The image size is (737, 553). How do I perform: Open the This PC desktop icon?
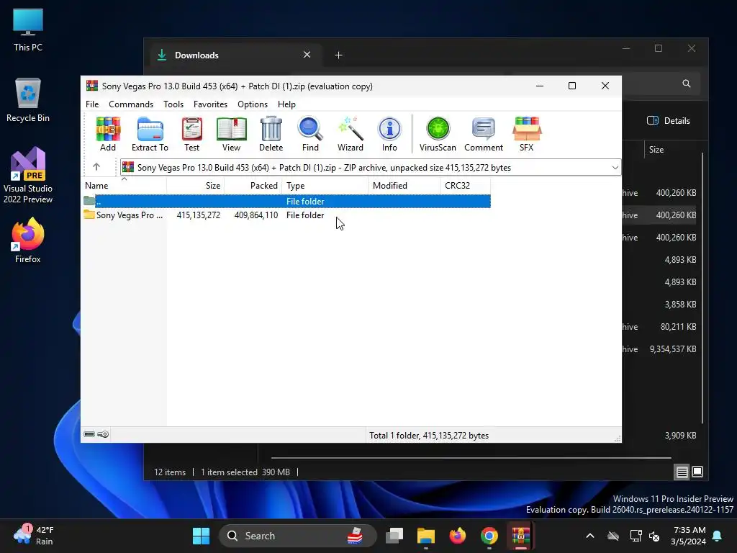[28, 30]
